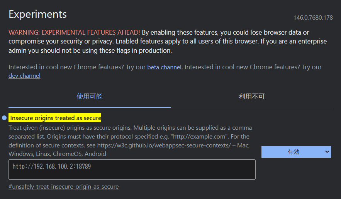This screenshot has width=341, height=199.
Task: Click the chevron arrow on 有効 dropdown
Action: [x=327, y=152]
